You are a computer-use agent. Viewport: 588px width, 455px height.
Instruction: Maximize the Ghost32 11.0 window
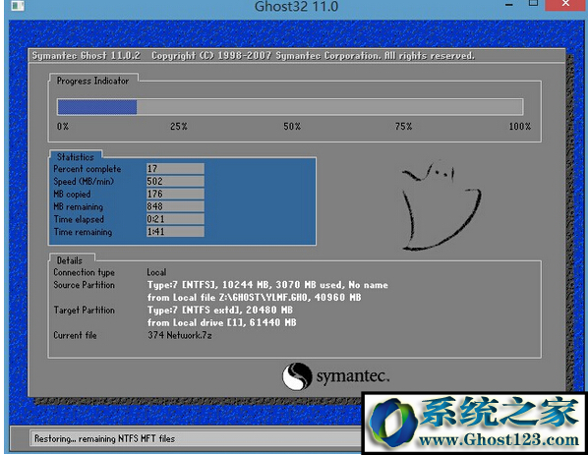(533, 3)
